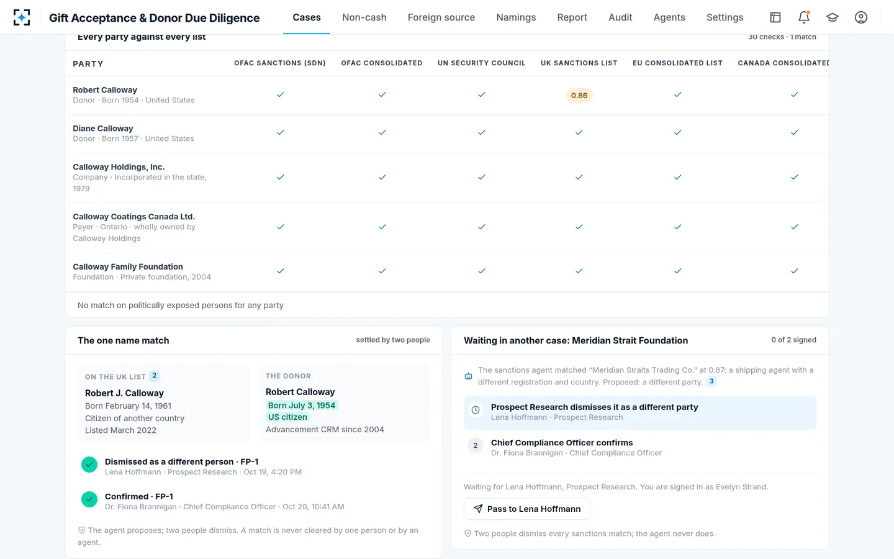Click green check beside Confirmed FP-1

coord(89,499)
